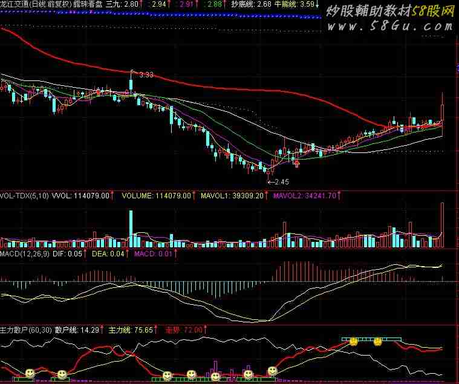Click the MAVOL1: 39309.20 value
The width and height of the screenshot is (459, 384).
232,195
